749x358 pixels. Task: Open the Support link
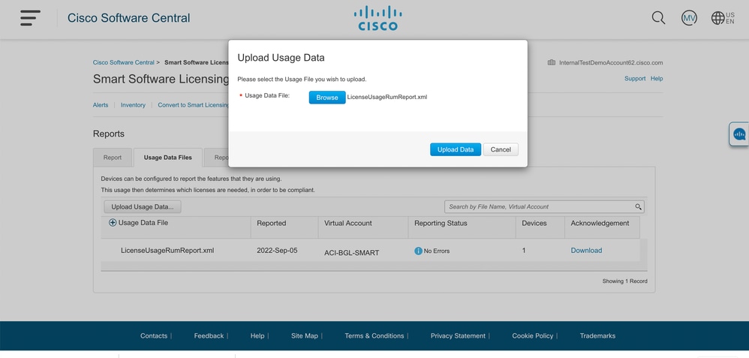click(635, 79)
